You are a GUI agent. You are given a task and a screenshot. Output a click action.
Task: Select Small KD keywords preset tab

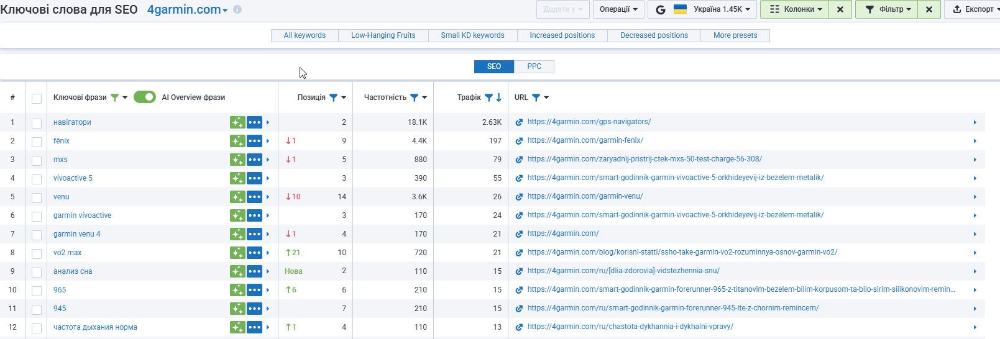point(472,35)
